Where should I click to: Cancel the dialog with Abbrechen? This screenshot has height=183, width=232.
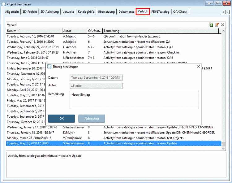click(92, 119)
